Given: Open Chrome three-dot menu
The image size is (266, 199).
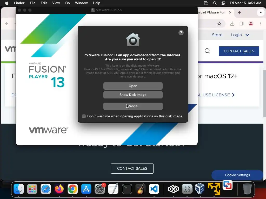Looking at the screenshot, I should (x=260, y=24).
